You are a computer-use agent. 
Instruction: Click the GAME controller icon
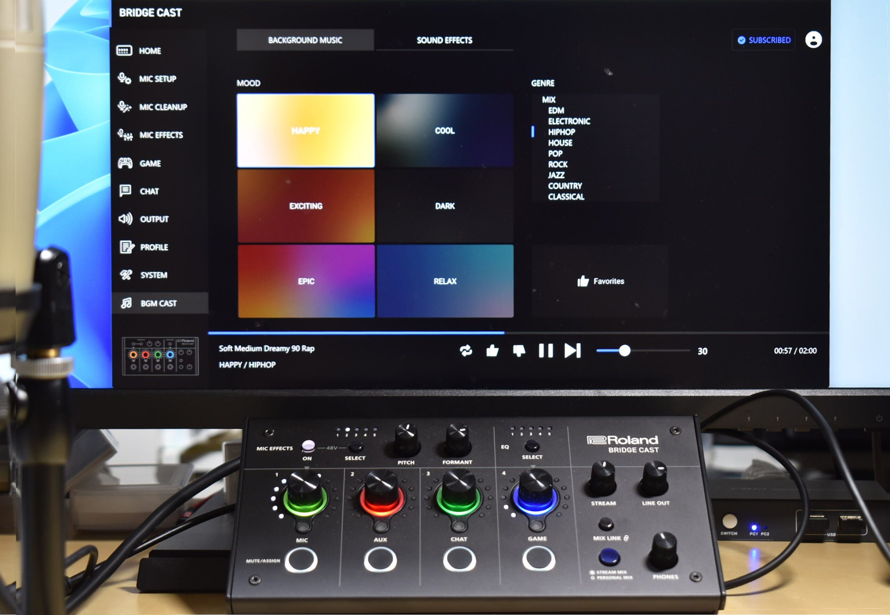(125, 163)
